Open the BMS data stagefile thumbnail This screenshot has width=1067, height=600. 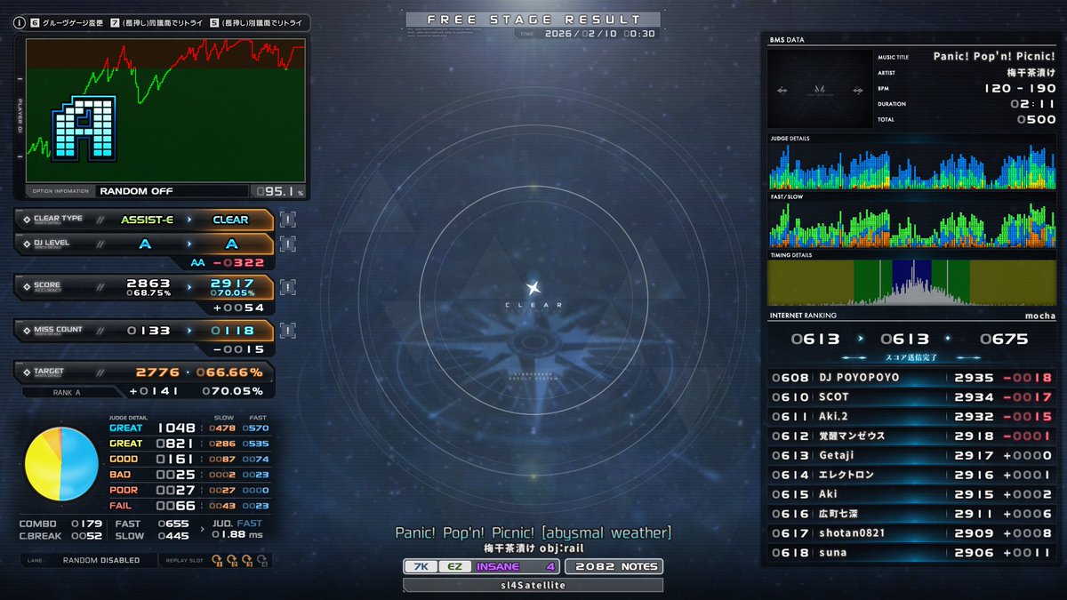[x=820, y=90]
